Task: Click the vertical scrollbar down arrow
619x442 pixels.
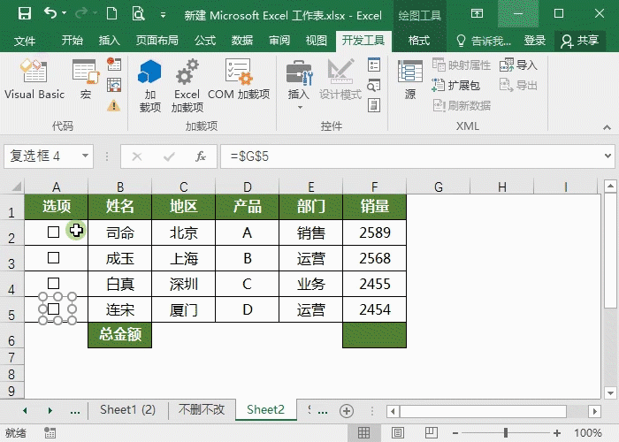Action: (x=610, y=393)
